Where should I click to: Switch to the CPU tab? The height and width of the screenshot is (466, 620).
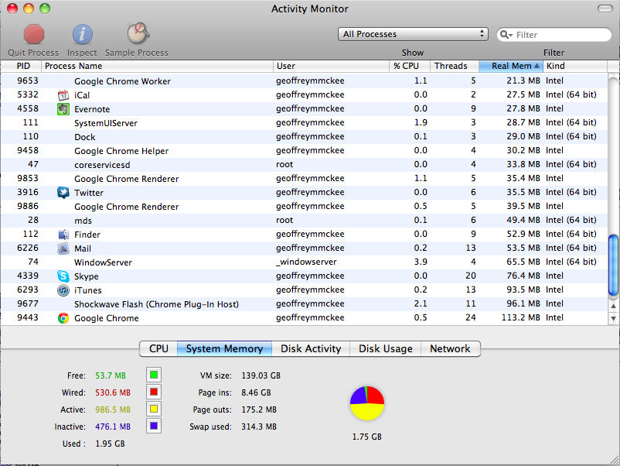click(x=158, y=348)
